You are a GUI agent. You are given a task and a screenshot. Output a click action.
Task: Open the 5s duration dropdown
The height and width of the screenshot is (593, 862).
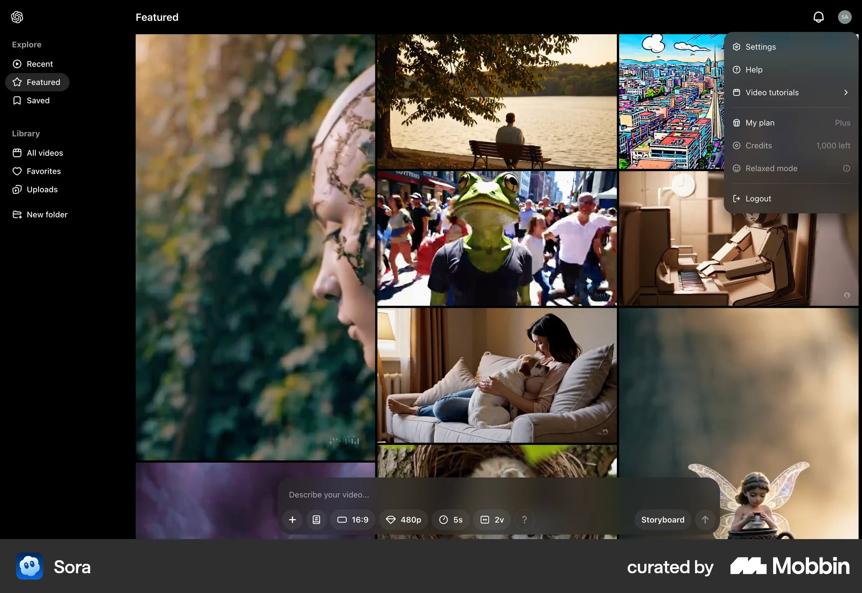point(451,520)
